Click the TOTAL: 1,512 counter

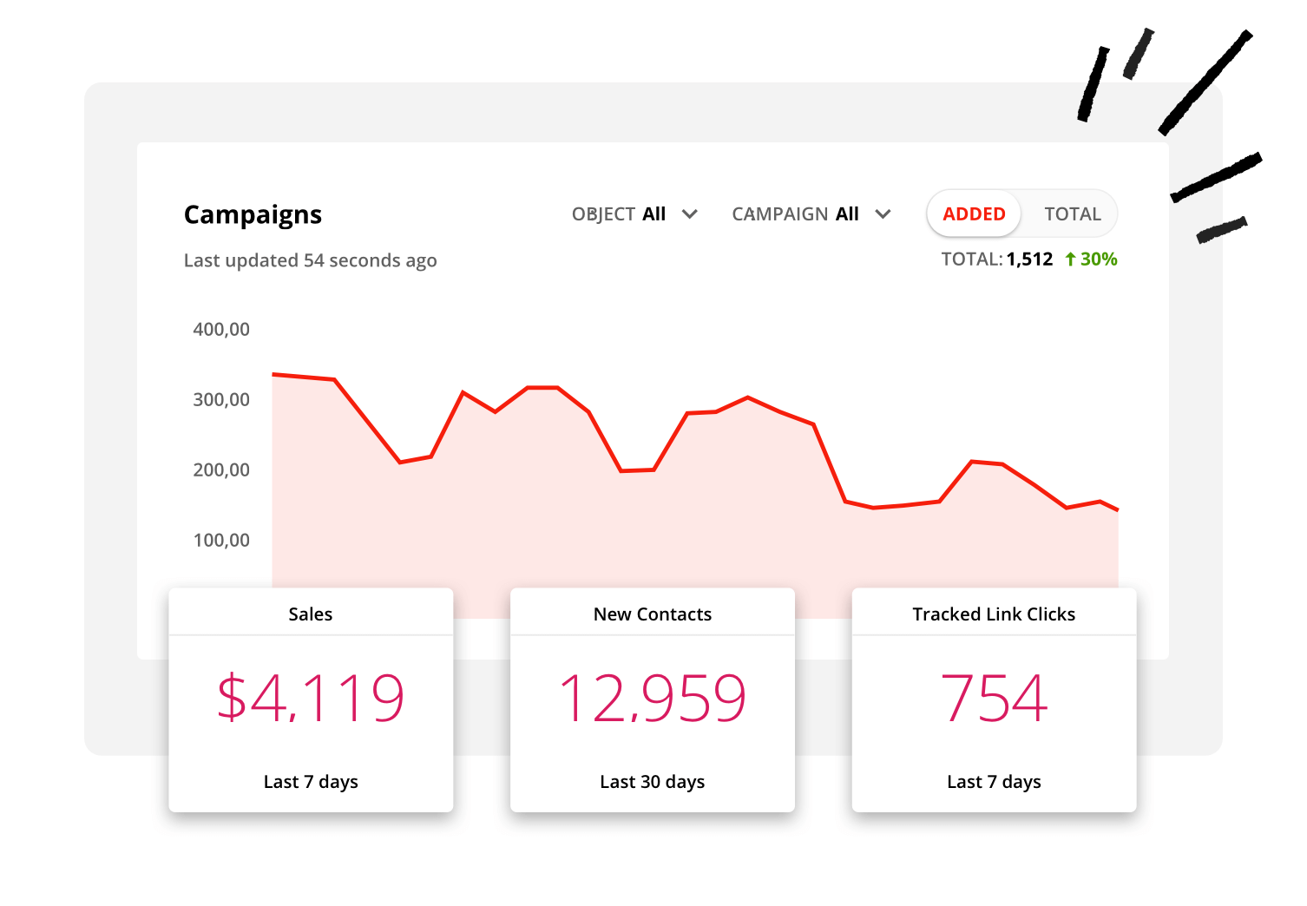click(x=998, y=259)
